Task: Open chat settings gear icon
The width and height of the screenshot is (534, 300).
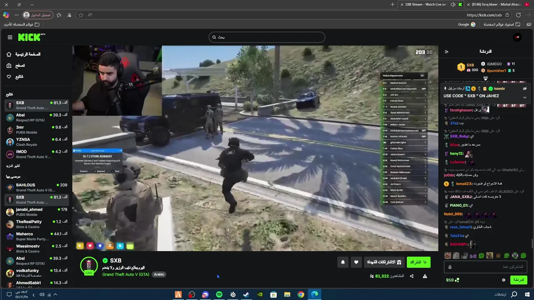Action: tap(504, 280)
